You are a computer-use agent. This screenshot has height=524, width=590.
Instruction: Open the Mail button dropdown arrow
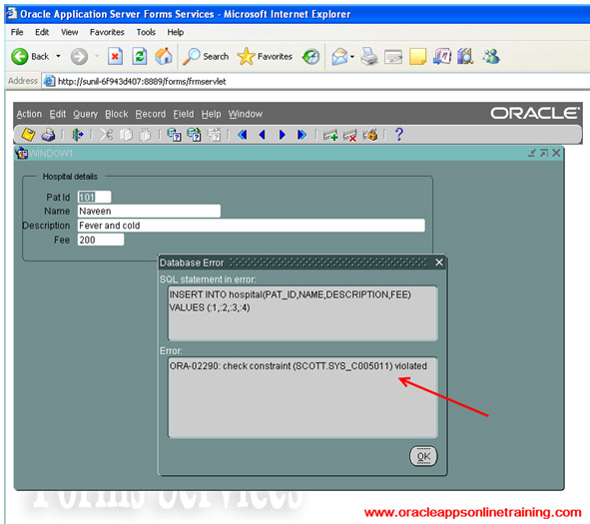pyautogui.click(x=352, y=57)
